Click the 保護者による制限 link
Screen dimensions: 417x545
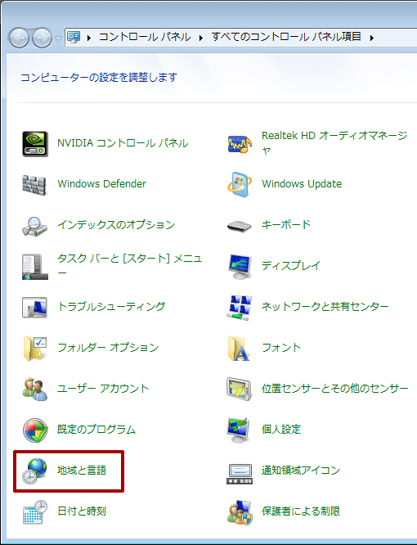tap(301, 511)
